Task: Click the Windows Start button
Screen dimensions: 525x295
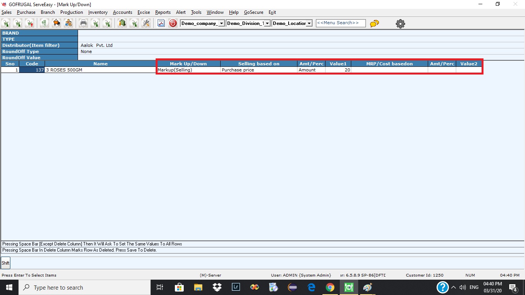Action: tap(9, 287)
